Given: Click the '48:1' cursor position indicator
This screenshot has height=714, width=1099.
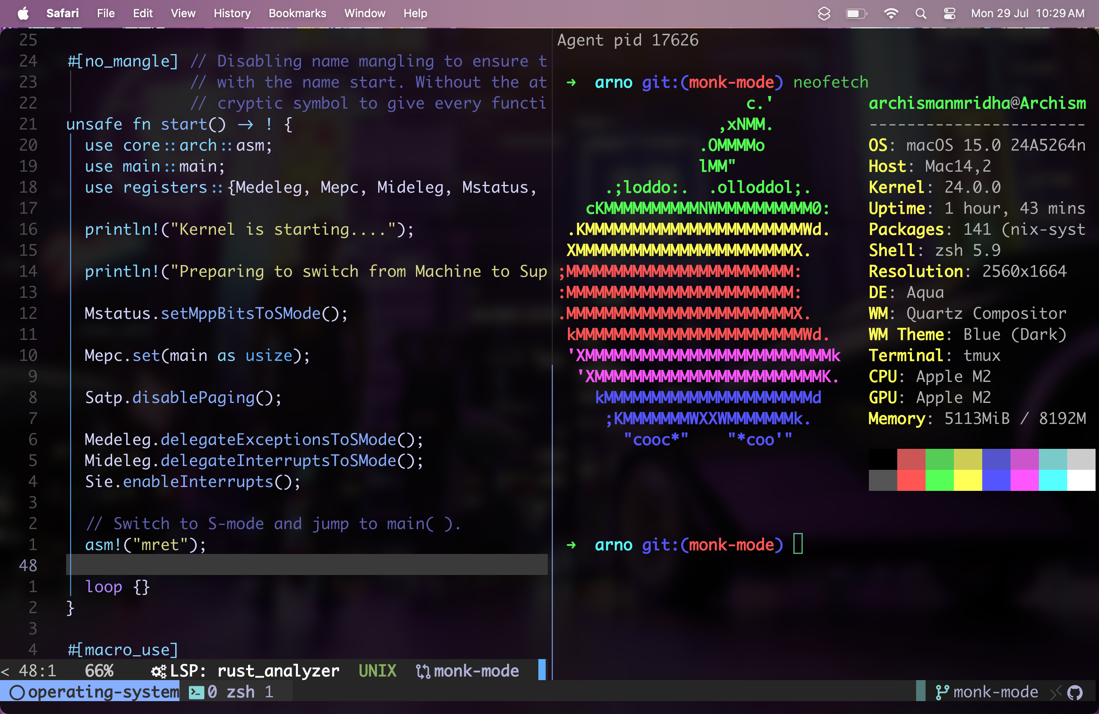Looking at the screenshot, I should tap(37, 671).
